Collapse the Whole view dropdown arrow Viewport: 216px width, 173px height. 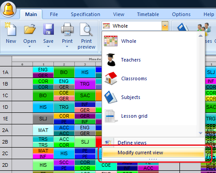pos(165,26)
